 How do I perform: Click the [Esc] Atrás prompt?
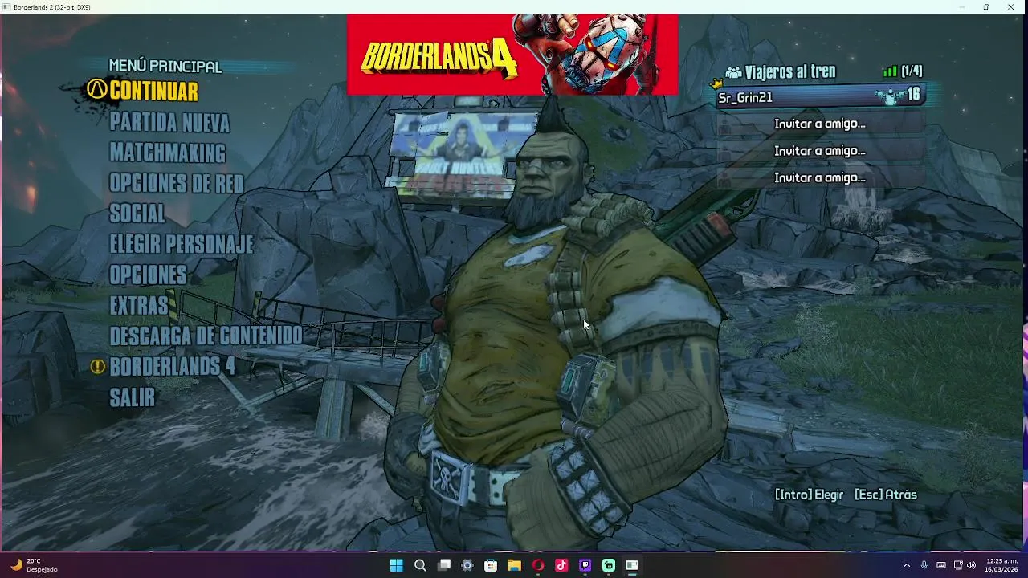pos(886,495)
